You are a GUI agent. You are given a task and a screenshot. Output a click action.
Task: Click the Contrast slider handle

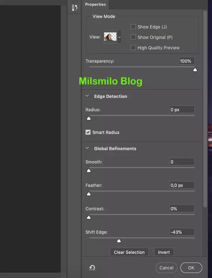[89, 218]
